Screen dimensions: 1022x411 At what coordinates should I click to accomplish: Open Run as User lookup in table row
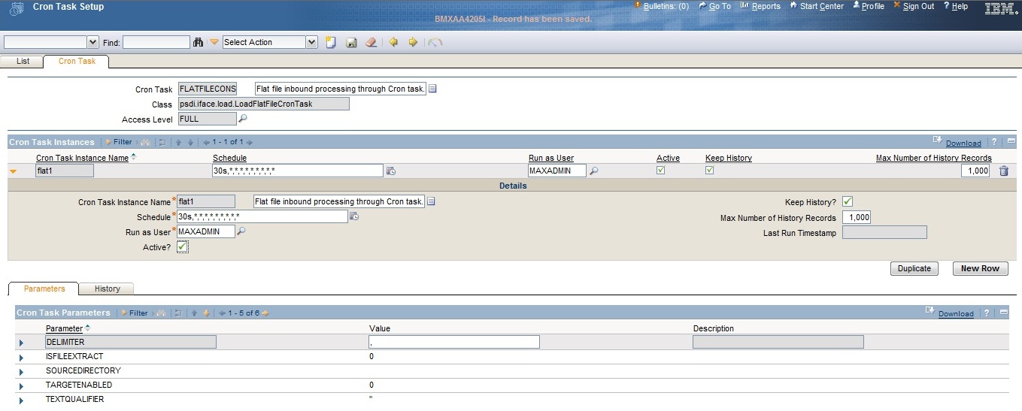594,171
